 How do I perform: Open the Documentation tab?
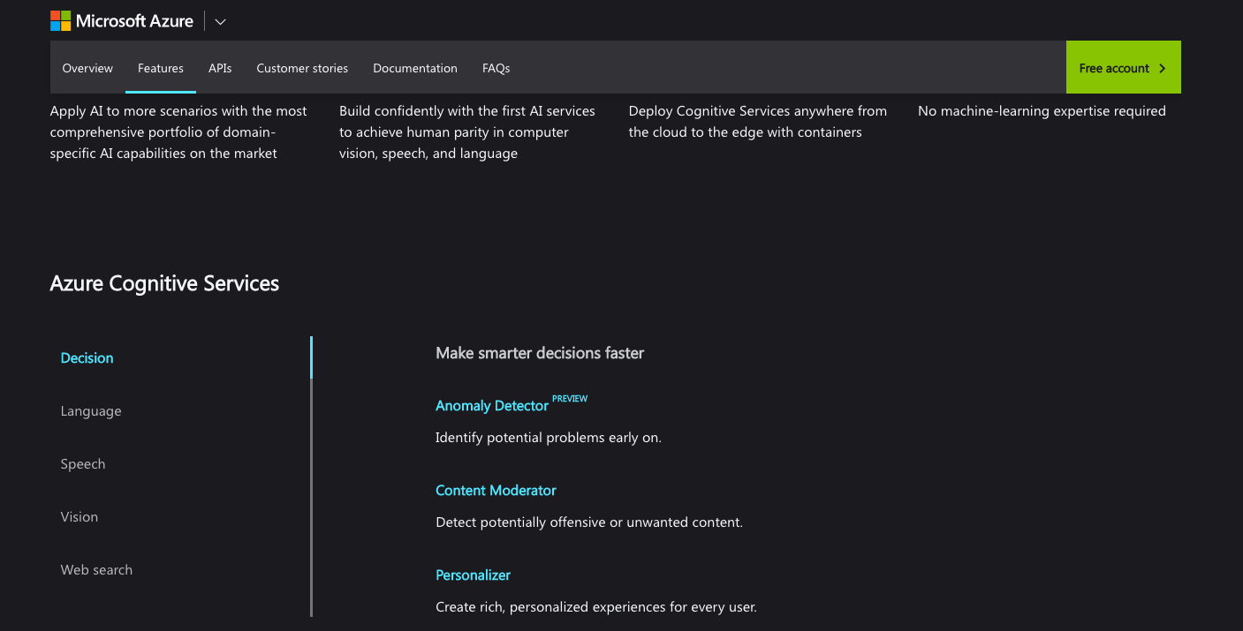[415, 68]
